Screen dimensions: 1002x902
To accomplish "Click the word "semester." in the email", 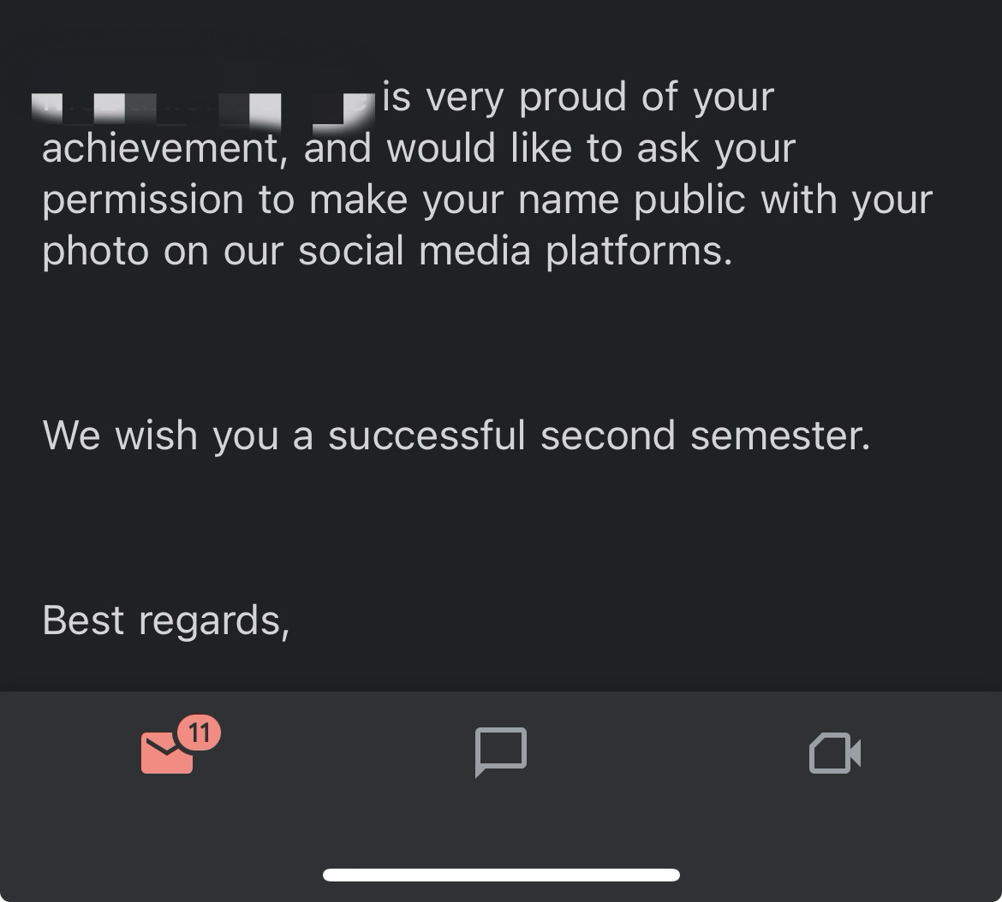I will pyautogui.click(x=780, y=436).
